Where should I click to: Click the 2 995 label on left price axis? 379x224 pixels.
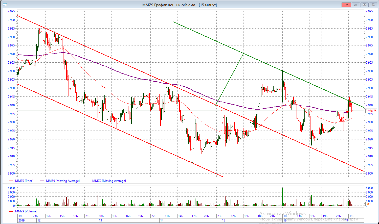pos(11,11)
